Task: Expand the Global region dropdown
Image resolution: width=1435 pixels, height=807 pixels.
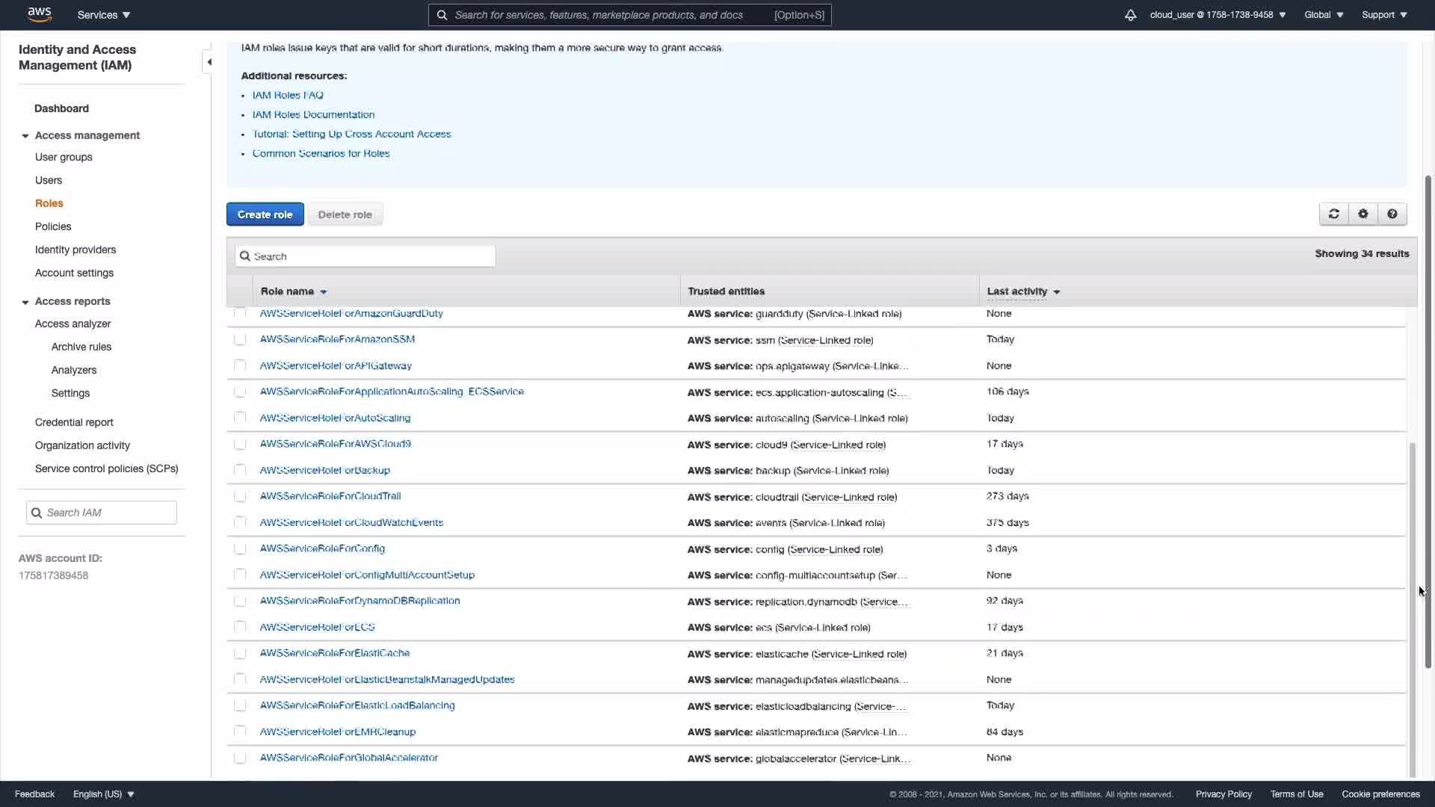Action: point(1323,15)
